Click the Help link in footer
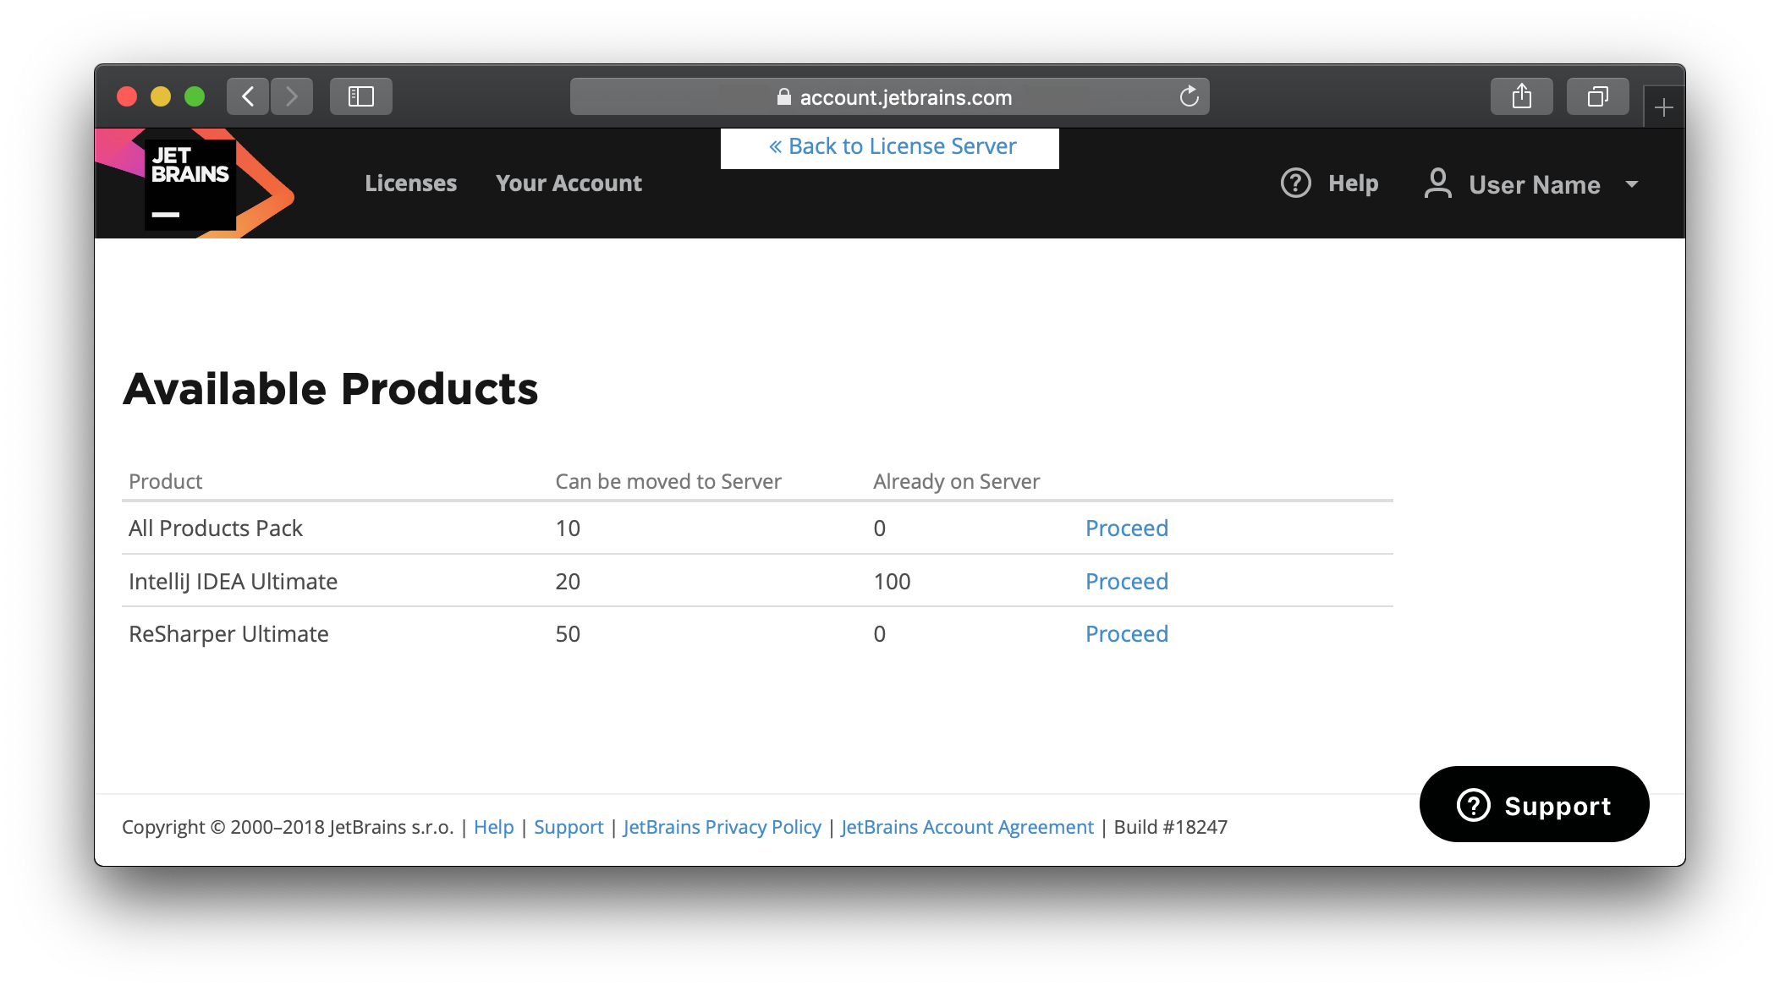The width and height of the screenshot is (1780, 991). pos(494,828)
